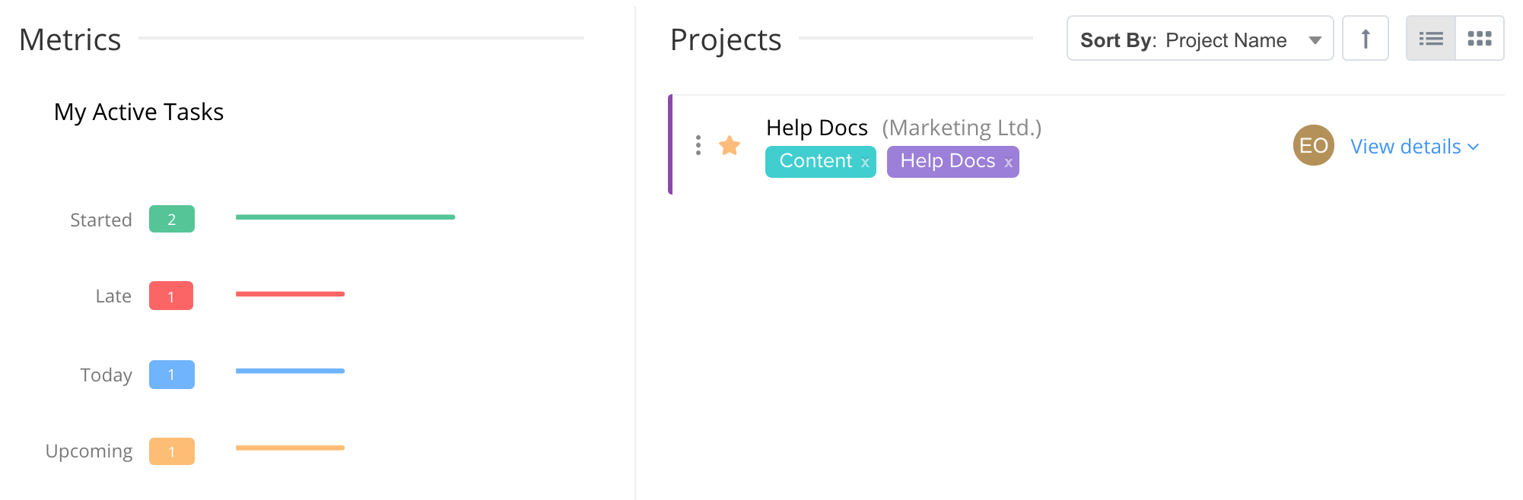The height and width of the screenshot is (500, 1523).
Task: Click the Upcoming count badge
Action: click(172, 451)
